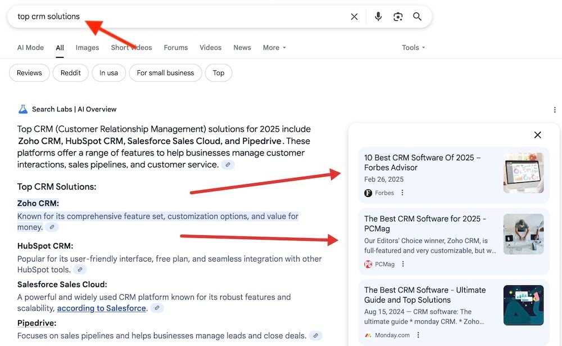Click the 'Salesforce Sales Cloud:' heading text

click(x=62, y=284)
